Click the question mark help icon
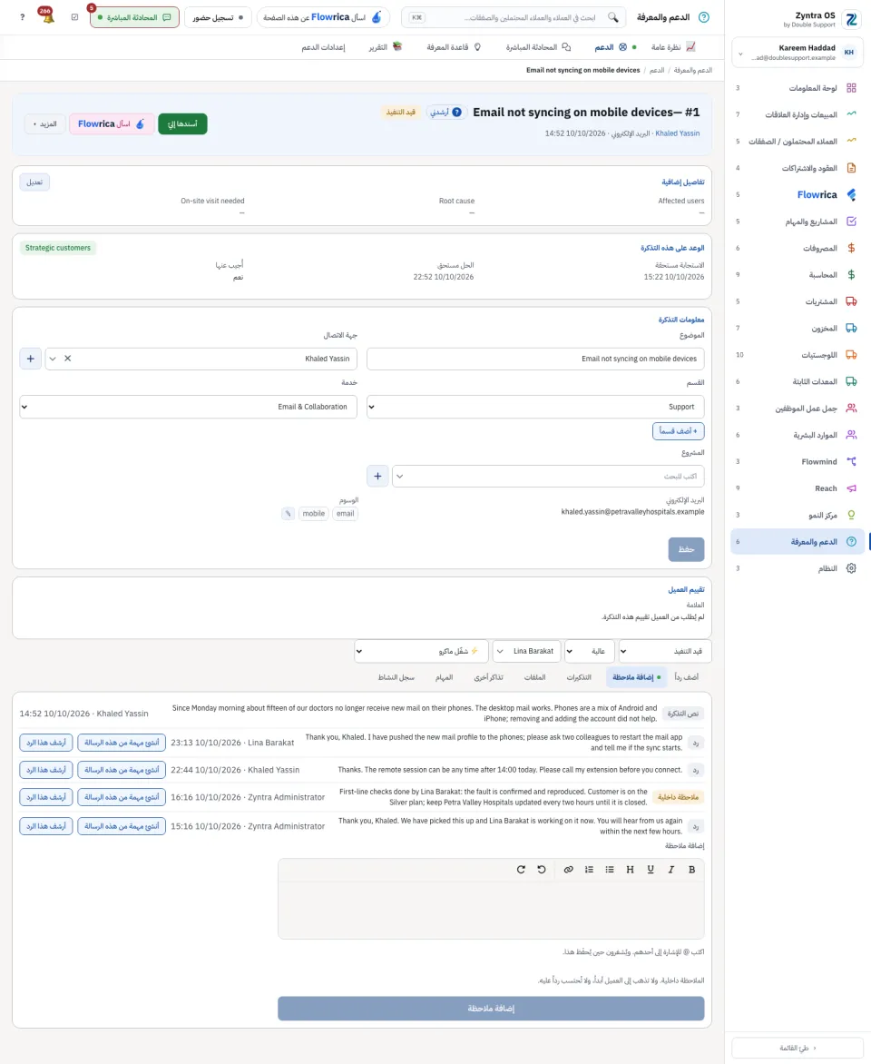 pos(23,17)
